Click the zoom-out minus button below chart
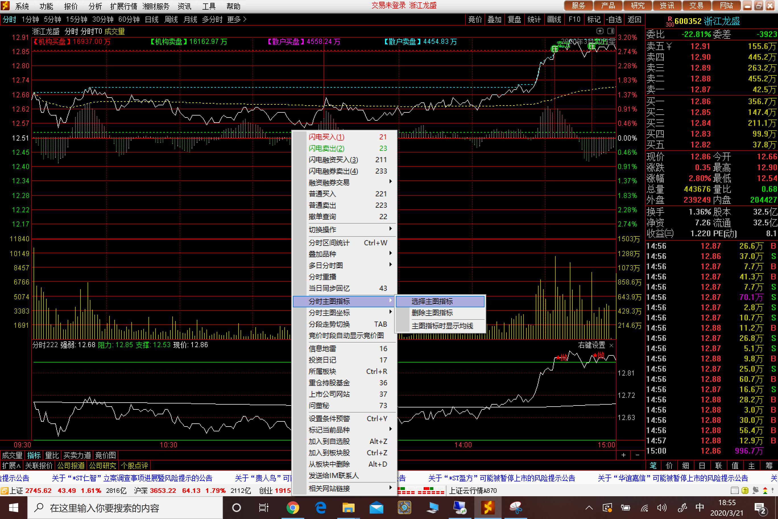 coord(638,455)
